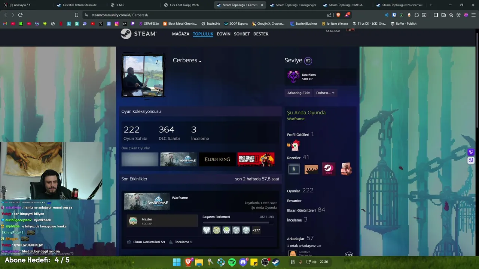
Task: Open File Explorer from the taskbar
Action: coord(199,262)
